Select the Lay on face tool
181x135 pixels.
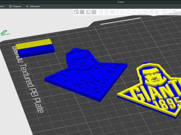coord(140,12)
